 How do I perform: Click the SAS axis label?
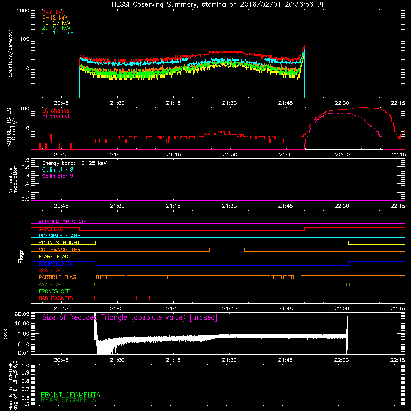6,334
